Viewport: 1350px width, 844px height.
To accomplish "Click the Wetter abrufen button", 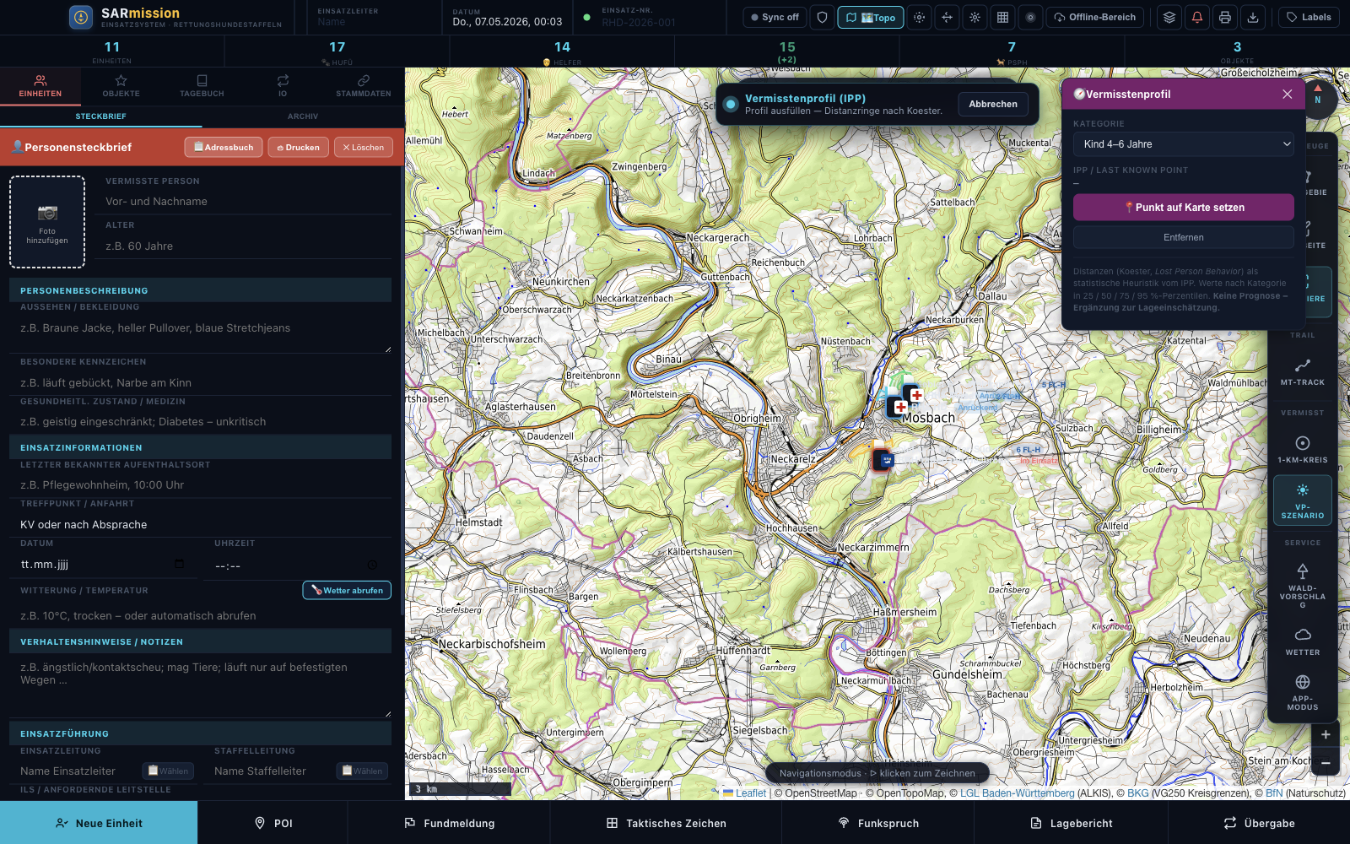I will [347, 590].
